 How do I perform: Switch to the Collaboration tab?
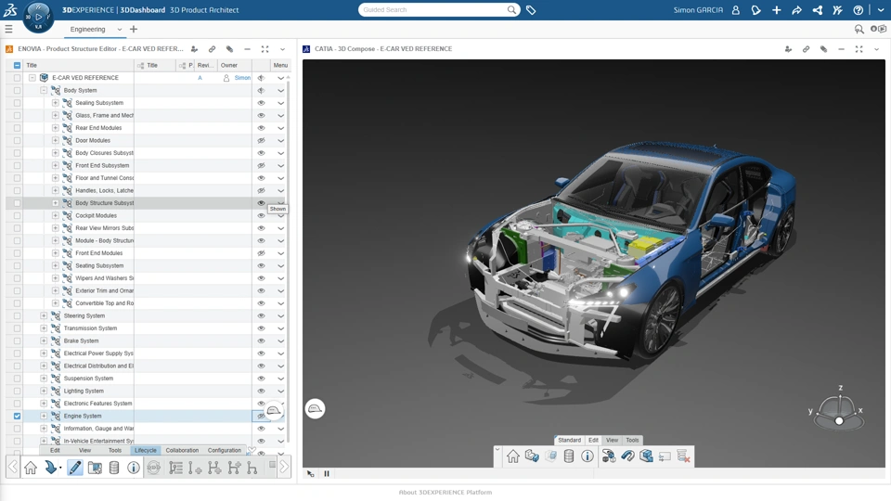[x=182, y=451]
